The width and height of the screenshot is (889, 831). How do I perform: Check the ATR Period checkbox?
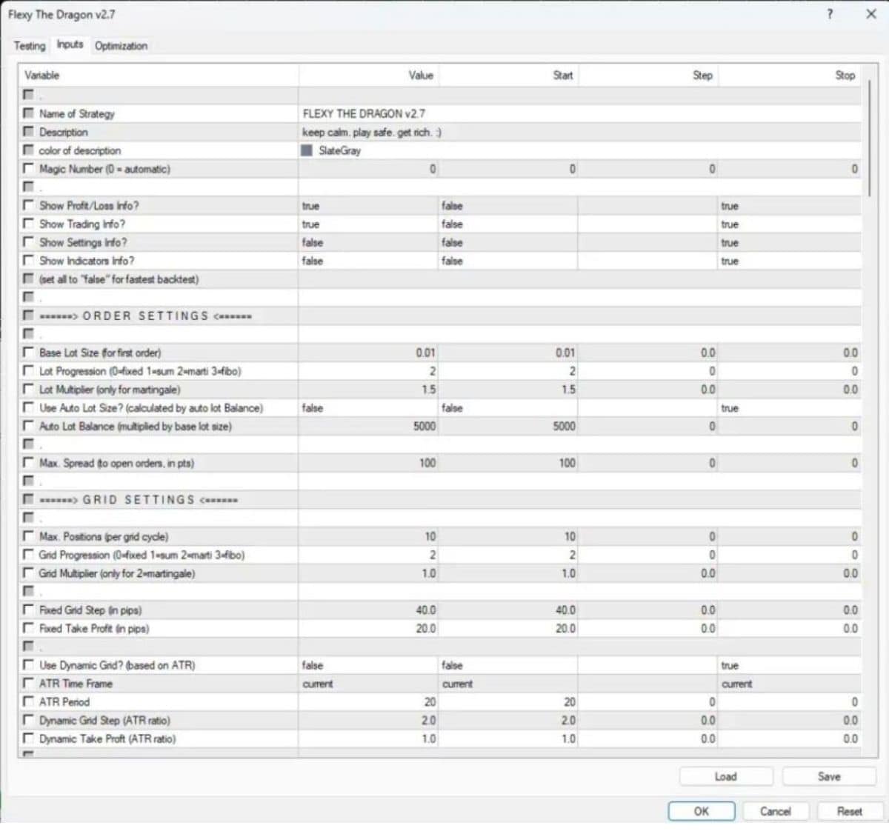(x=29, y=701)
